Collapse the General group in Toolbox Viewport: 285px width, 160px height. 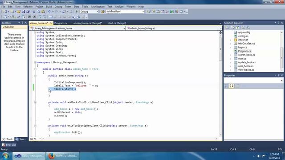pos(4,27)
